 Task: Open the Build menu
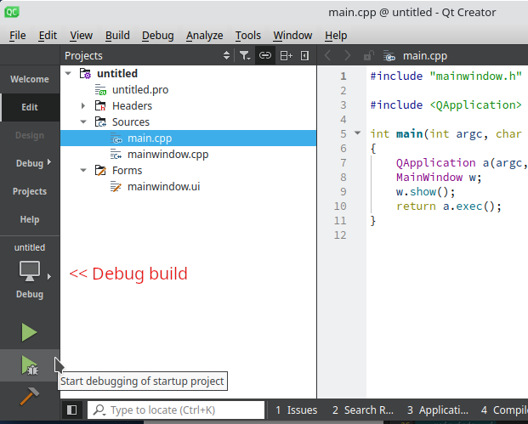tap(117, 36)
